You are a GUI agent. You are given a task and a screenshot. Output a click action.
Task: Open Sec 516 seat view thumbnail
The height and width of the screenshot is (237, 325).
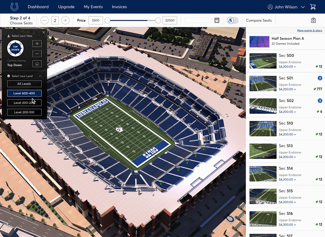(x=263, y=219)
